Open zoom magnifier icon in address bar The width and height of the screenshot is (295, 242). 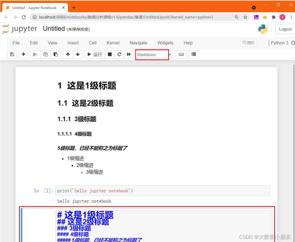point(236,17)
